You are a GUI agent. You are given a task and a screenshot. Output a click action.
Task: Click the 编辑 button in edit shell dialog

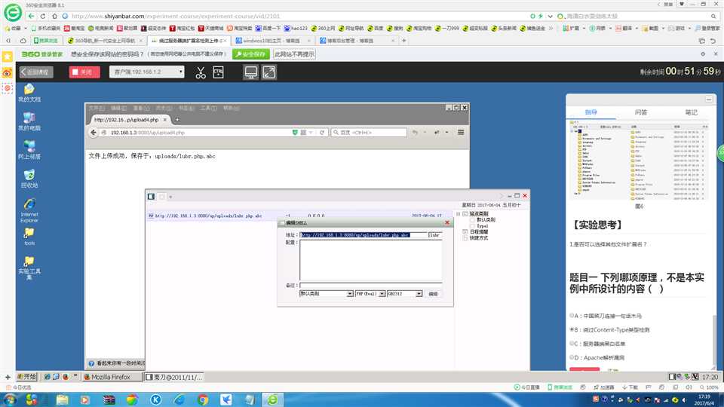[433, 294]
